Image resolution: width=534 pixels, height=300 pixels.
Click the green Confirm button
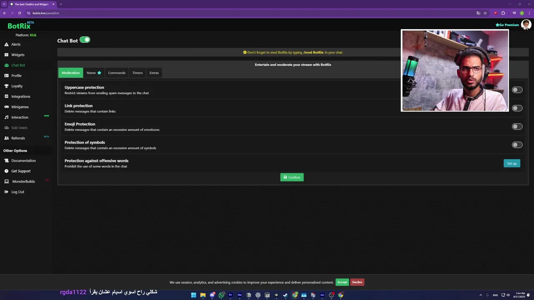(x=292, y=177)
